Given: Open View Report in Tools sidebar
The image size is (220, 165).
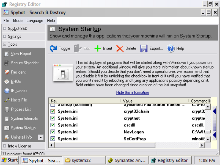Looking at the screenshot, I should [x=21, y=54].
